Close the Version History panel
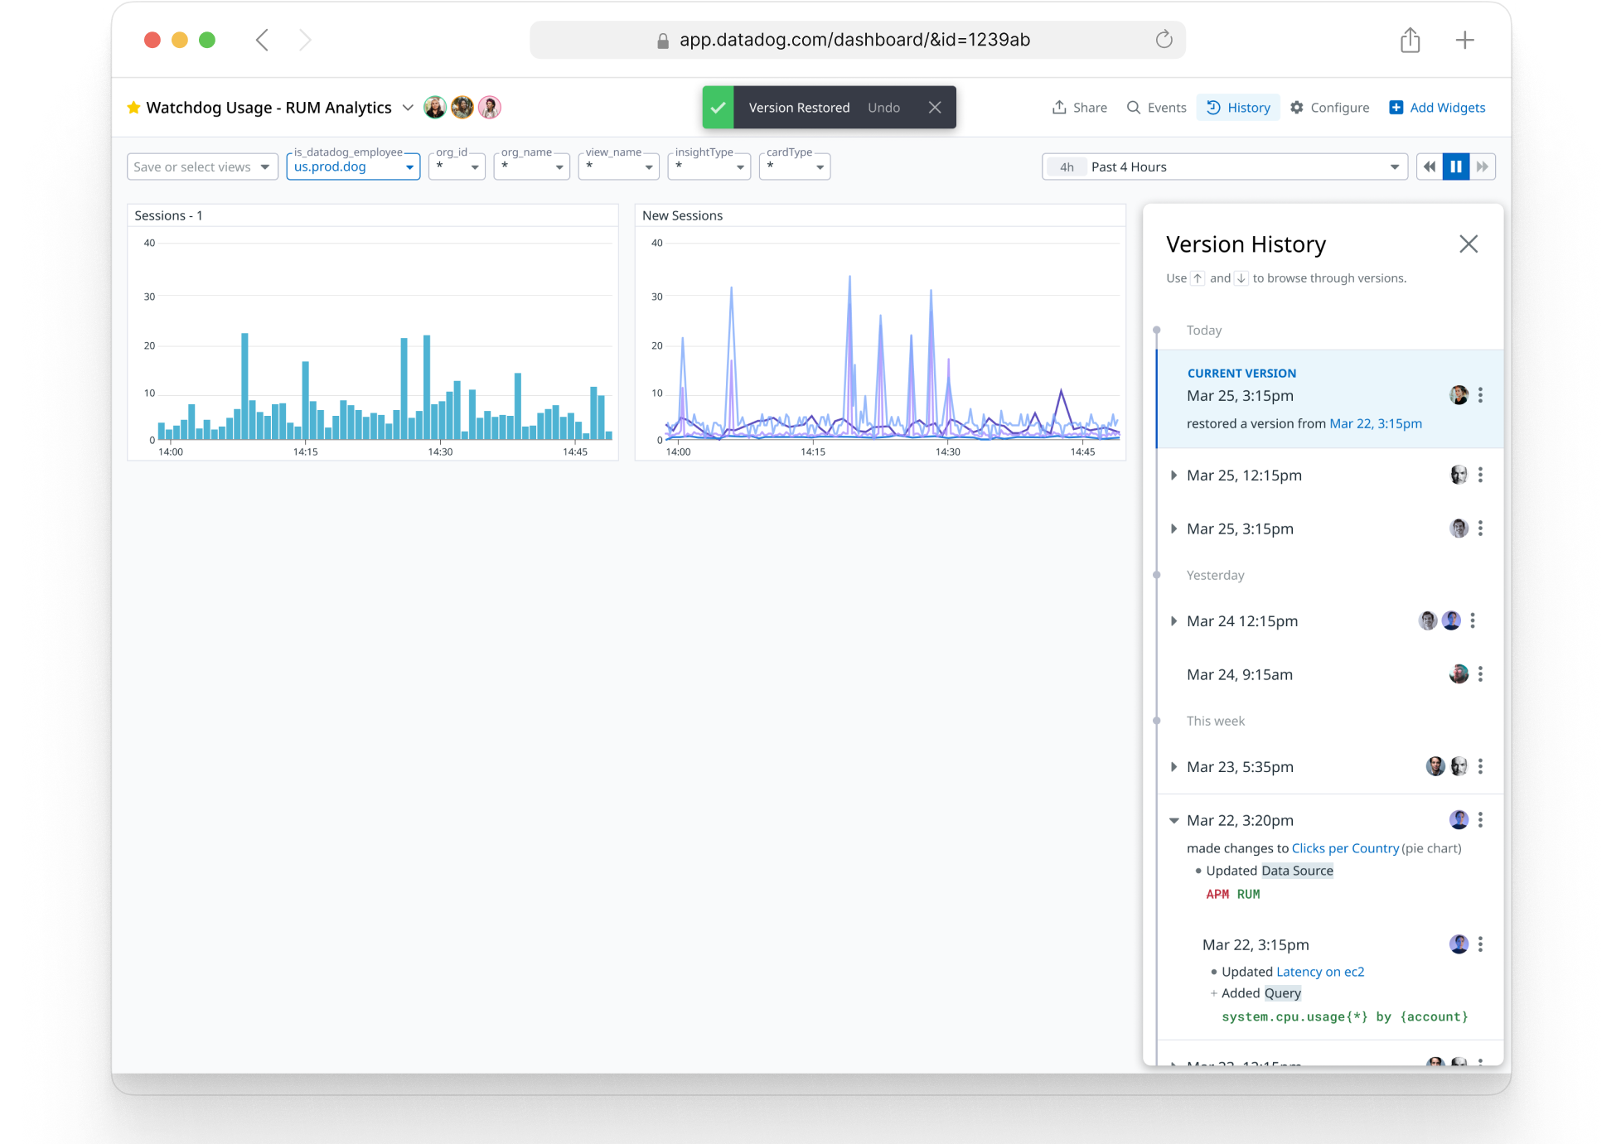Image resolution: width=1621 pixels, height=1144 pixels. coord(1468,244)
